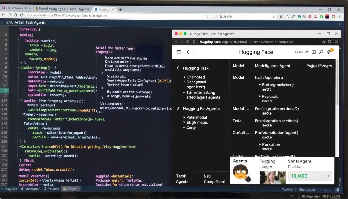The width and height of the screenshot is (348, 199).
Task: Click the pencil extension icon in browser toolbar
Action: click(293, 16)
